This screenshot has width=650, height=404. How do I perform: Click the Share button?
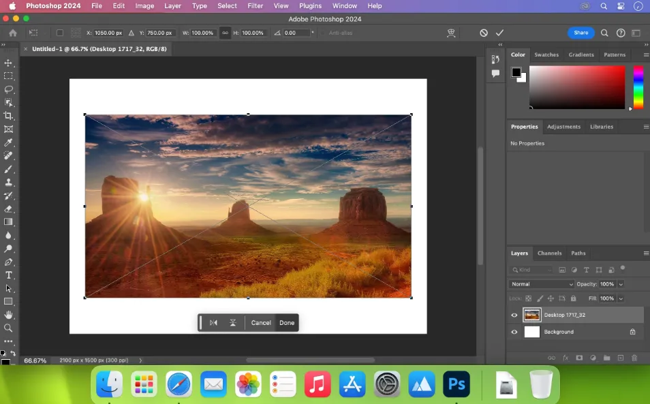(x=581, y=33)
